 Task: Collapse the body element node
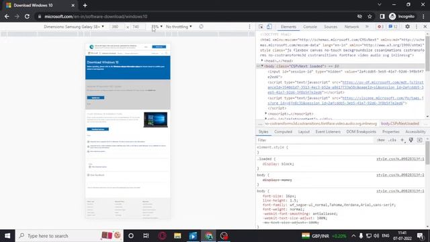[262, 66]
